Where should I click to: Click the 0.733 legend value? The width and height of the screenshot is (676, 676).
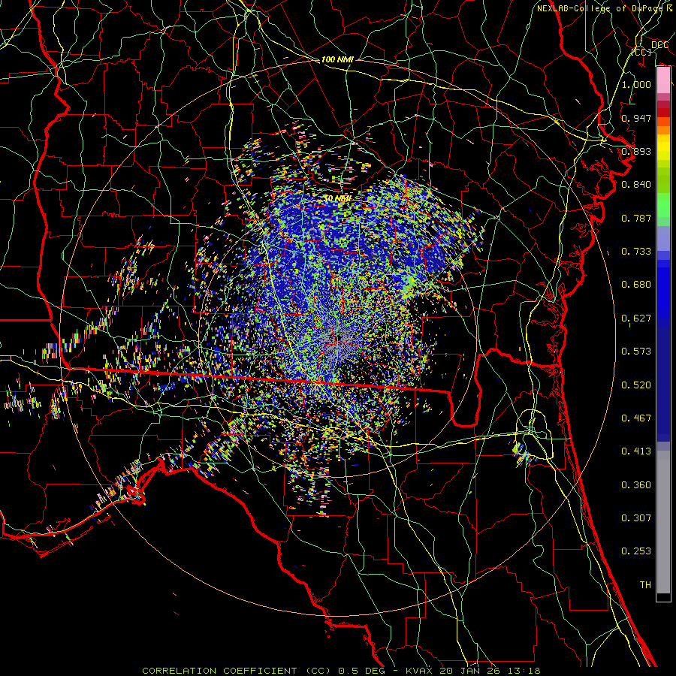636,252
